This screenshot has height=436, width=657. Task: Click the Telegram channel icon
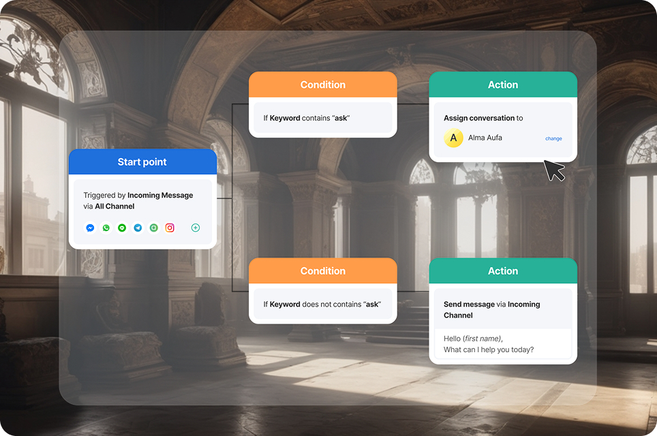138,228
